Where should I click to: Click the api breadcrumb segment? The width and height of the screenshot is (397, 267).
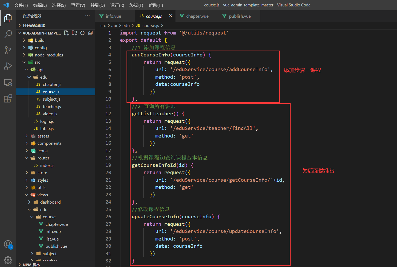coord(114,25)
